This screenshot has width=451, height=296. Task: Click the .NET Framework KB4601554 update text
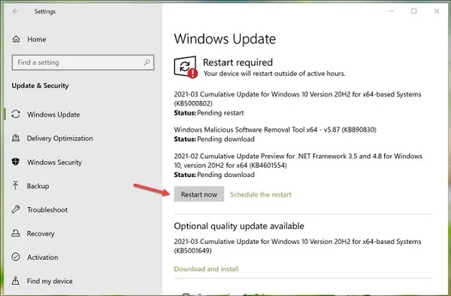pyautogui.click(x=298, y=160)
